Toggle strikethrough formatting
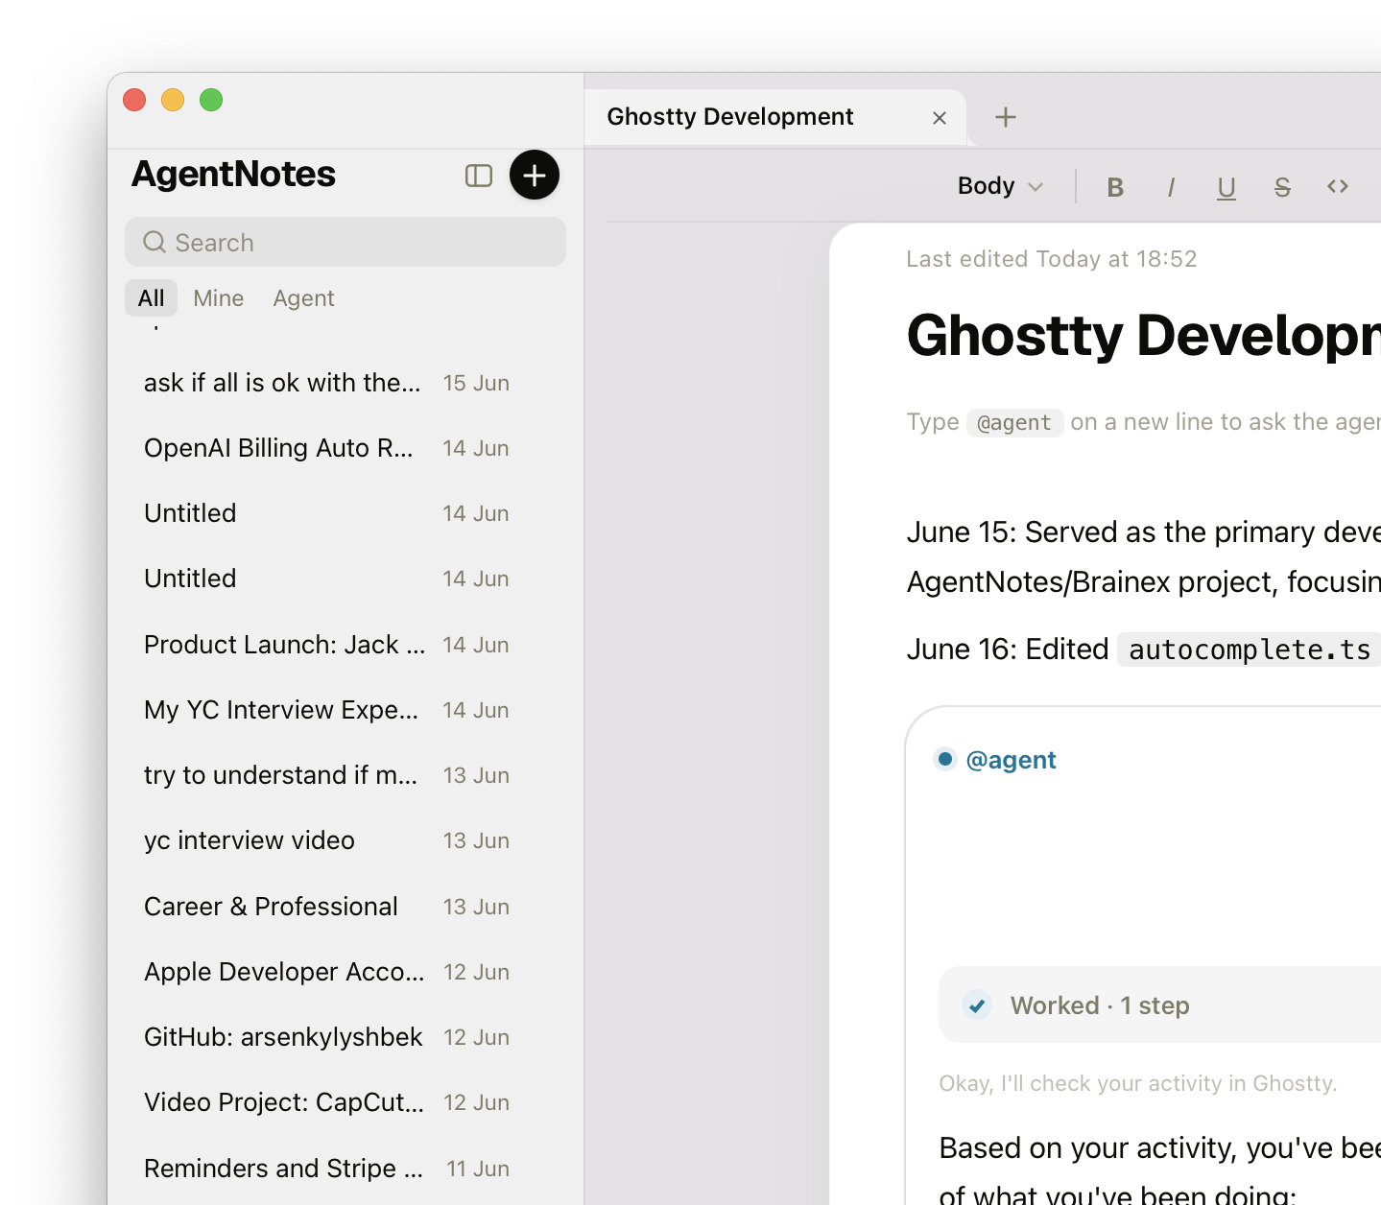 [x=1282, y=187]
